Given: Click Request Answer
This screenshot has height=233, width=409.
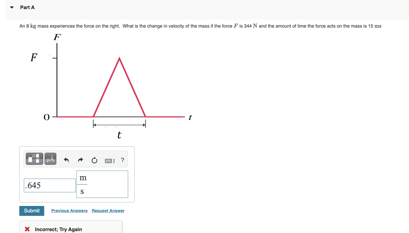Looking at the screenshot, I should tap(108, 211).
